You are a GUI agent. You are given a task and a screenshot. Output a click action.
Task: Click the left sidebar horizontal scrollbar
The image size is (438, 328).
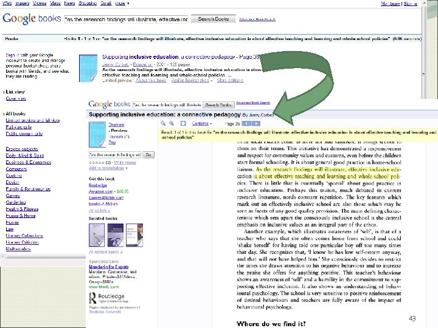click(43, 256)
